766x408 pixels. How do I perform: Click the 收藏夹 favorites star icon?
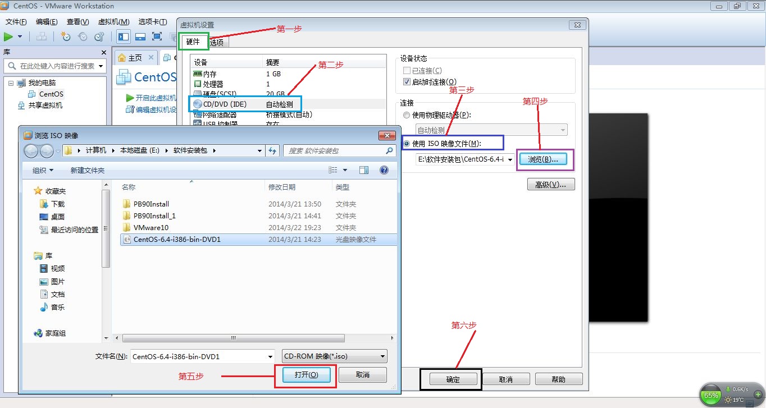pos(38,191)
